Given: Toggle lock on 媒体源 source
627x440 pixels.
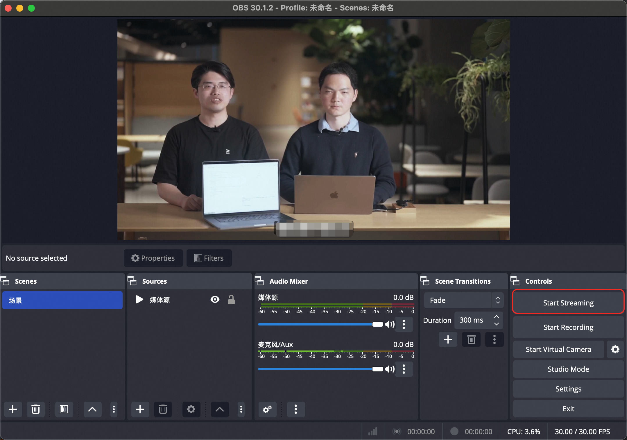Looking at the screenshot, I should (x=231, y=299).
